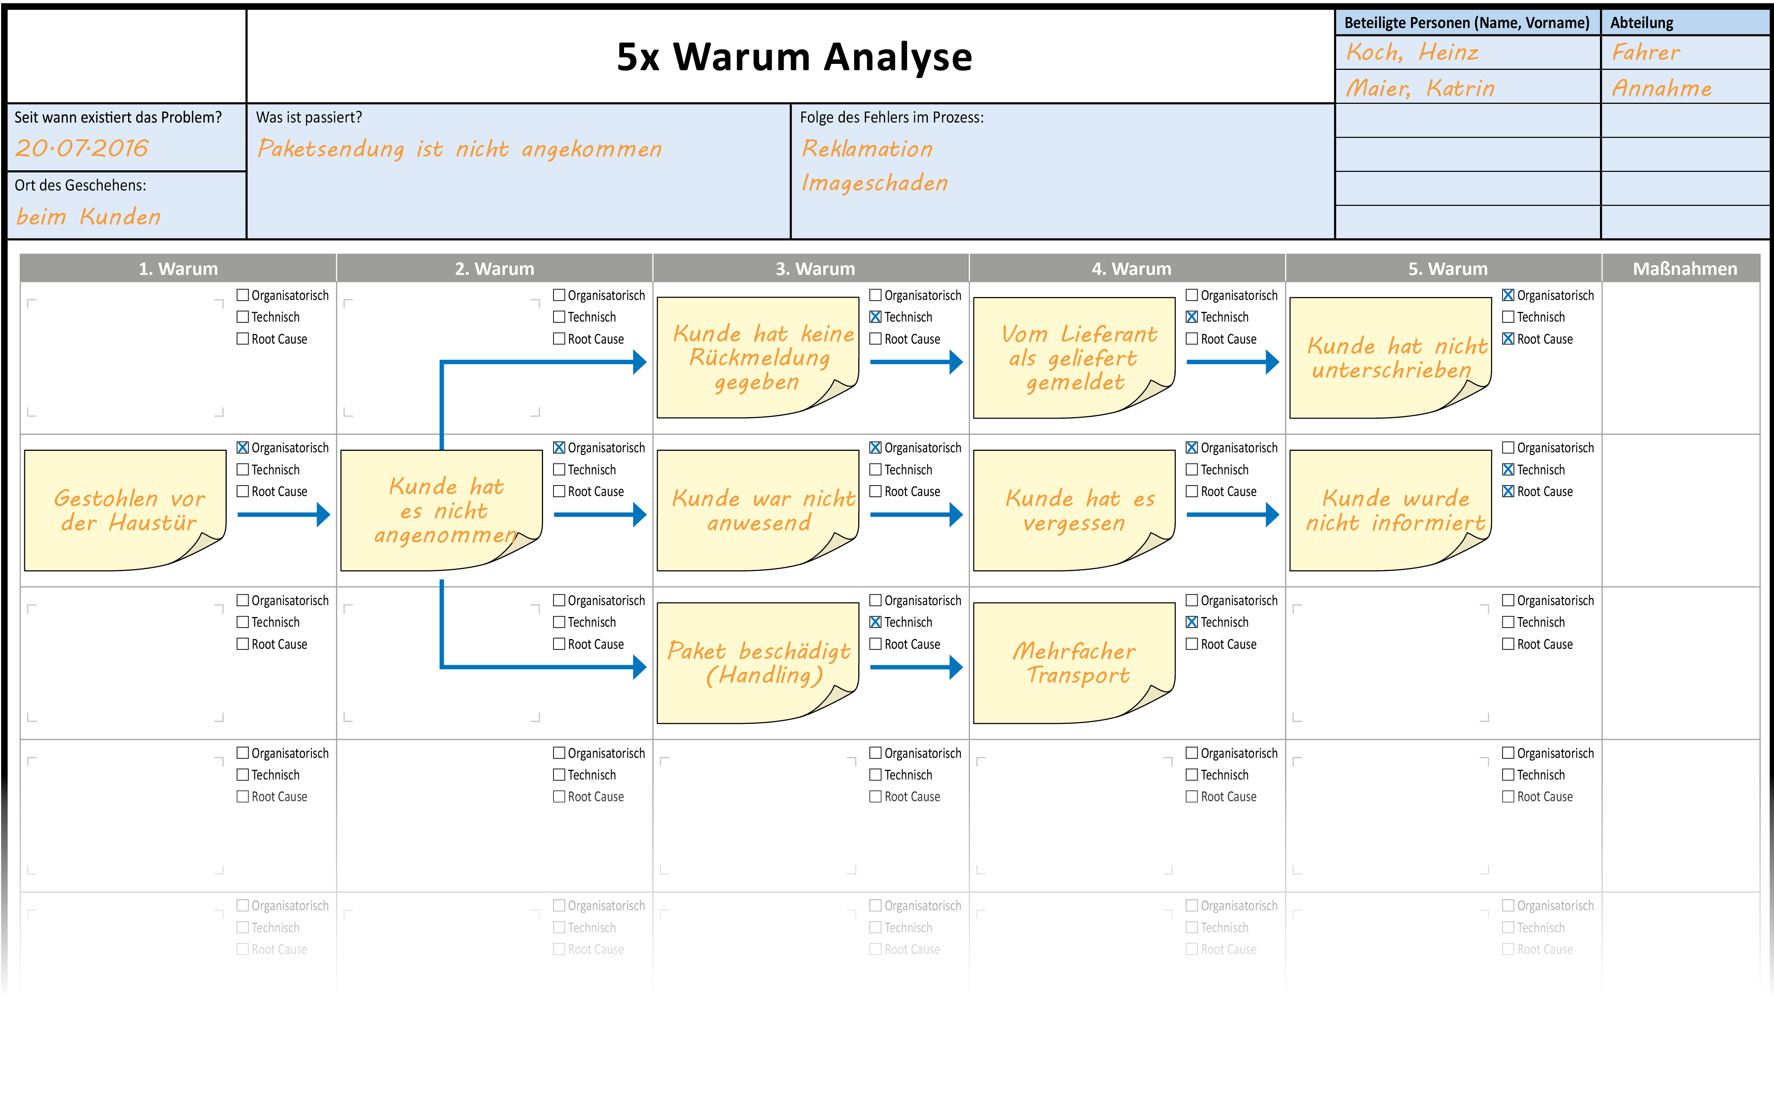Select the 'Paket beschädigt (Handling)' sticky note

coord(757,663)
